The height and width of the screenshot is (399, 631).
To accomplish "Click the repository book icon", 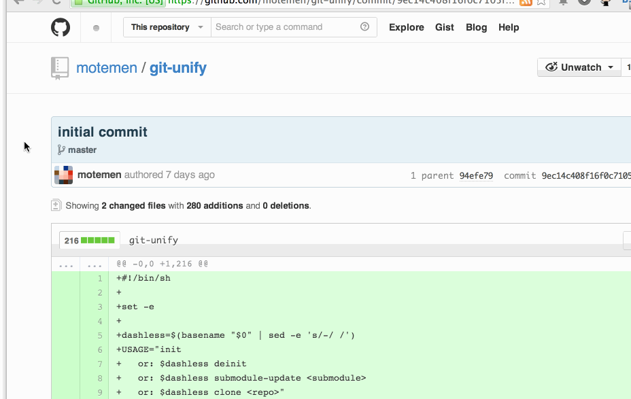I will tap(60, 68).
